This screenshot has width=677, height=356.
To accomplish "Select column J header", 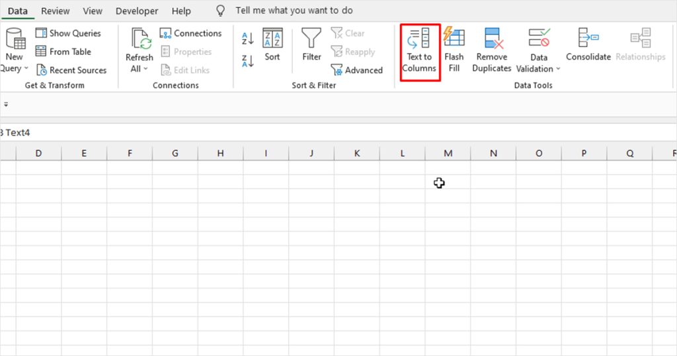I will (x=311, y=153).
